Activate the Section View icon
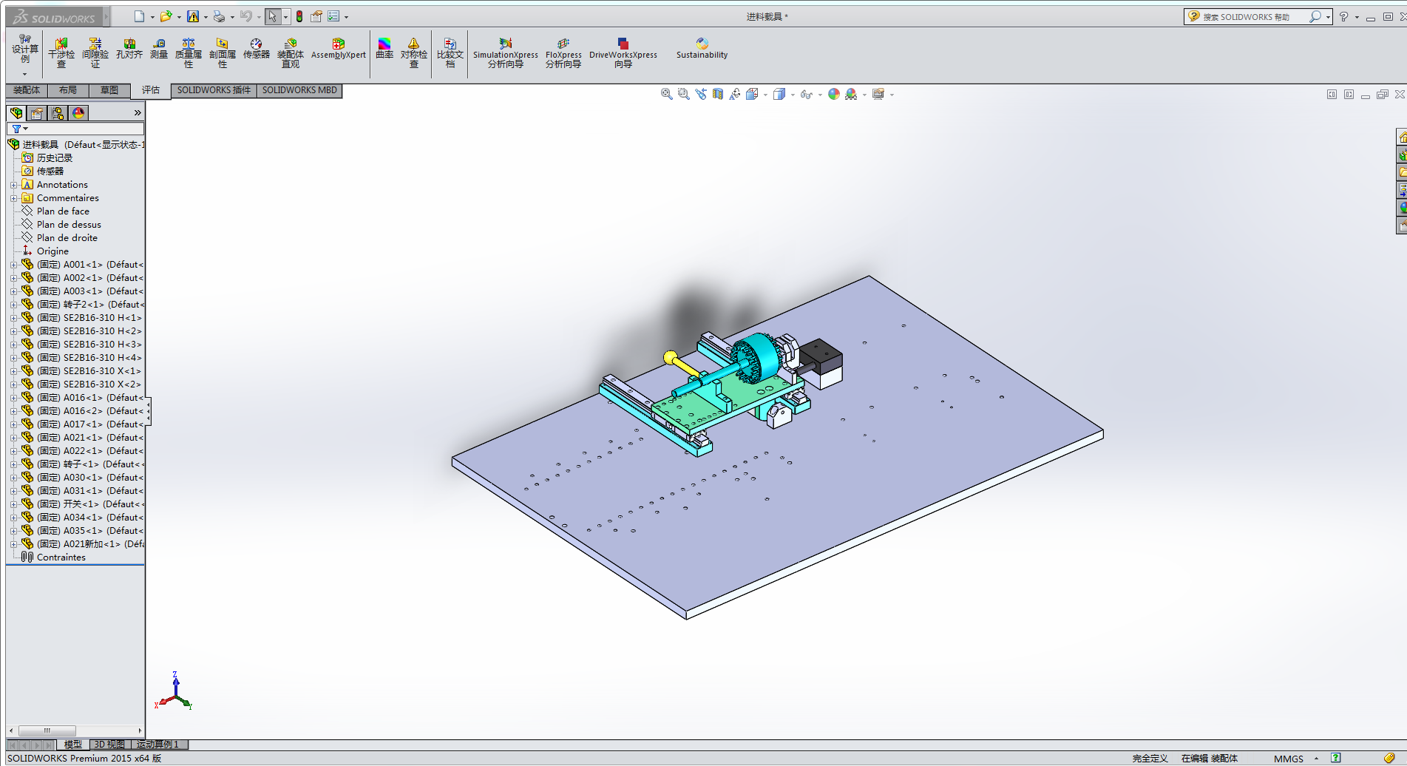This screenshot has height=766, width=1407. tap(717, 95)
